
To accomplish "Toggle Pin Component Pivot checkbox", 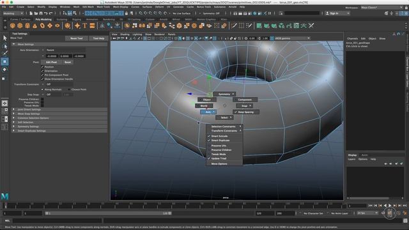I will (x=42, y=75).
